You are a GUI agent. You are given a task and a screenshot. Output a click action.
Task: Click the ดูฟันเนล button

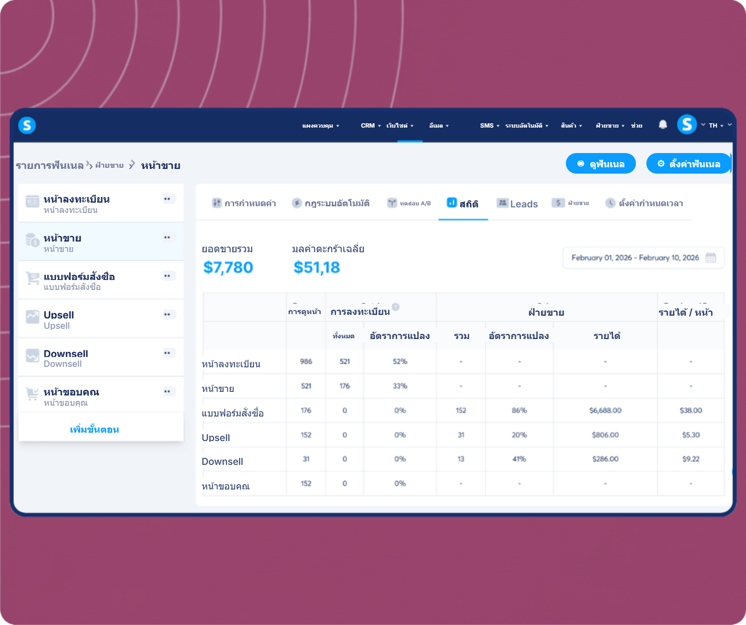click(x=601, y=164)
